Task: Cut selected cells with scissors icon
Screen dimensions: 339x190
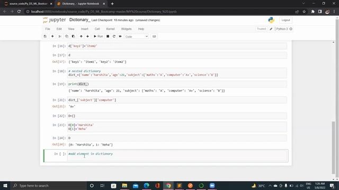Action: pos(60,36)
